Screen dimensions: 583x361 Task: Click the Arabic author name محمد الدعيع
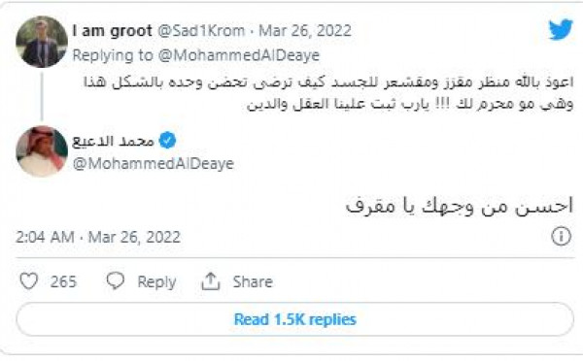[x=114, y=141]
